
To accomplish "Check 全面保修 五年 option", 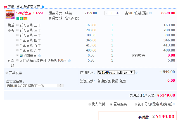I will (x=17, y=45).
